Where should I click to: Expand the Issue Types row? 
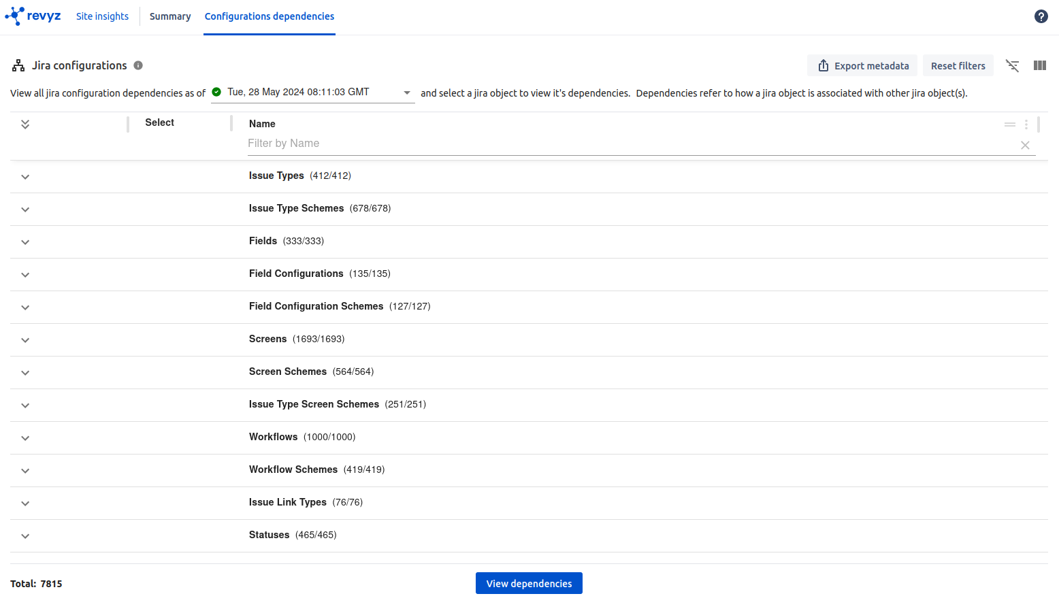(25, 176)
